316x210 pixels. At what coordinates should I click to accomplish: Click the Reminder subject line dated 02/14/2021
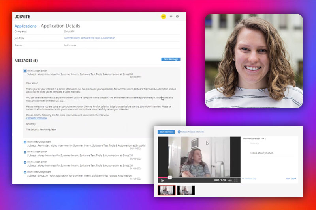(86, 145)
